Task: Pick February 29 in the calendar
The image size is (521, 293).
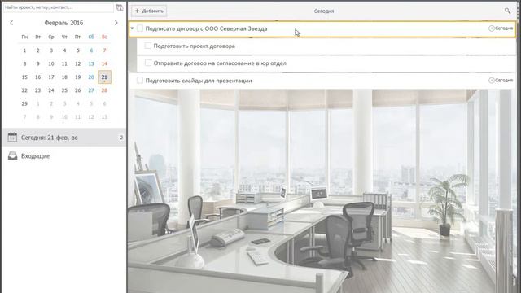Action: tap(24, 103)
